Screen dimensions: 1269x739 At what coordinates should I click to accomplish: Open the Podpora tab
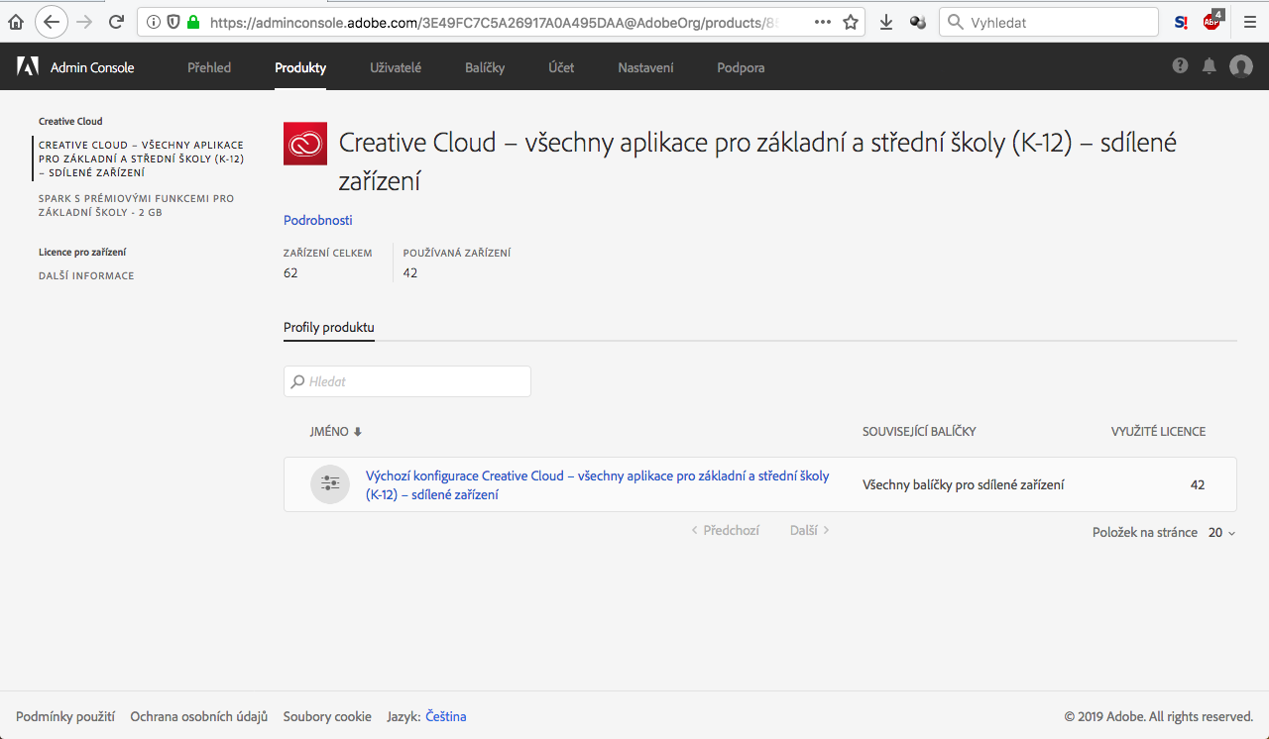(x=741, y=67)
